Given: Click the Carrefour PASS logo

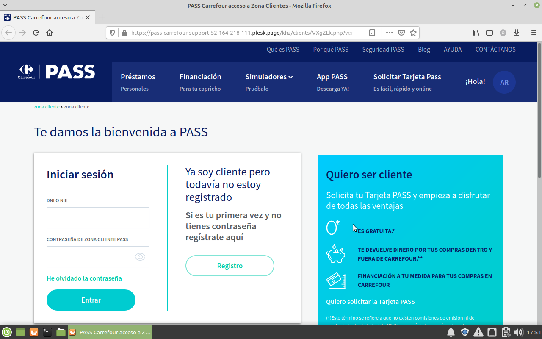Looking at the screenshot, I should [x=56, y=72].
